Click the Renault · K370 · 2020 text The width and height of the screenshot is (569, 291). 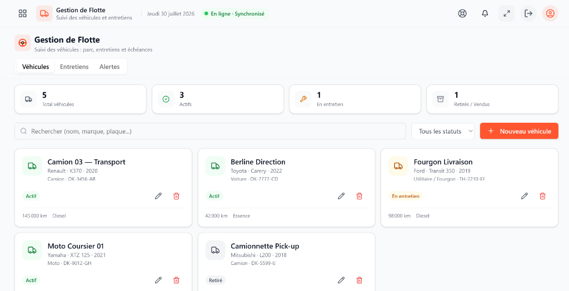[73, 171]
